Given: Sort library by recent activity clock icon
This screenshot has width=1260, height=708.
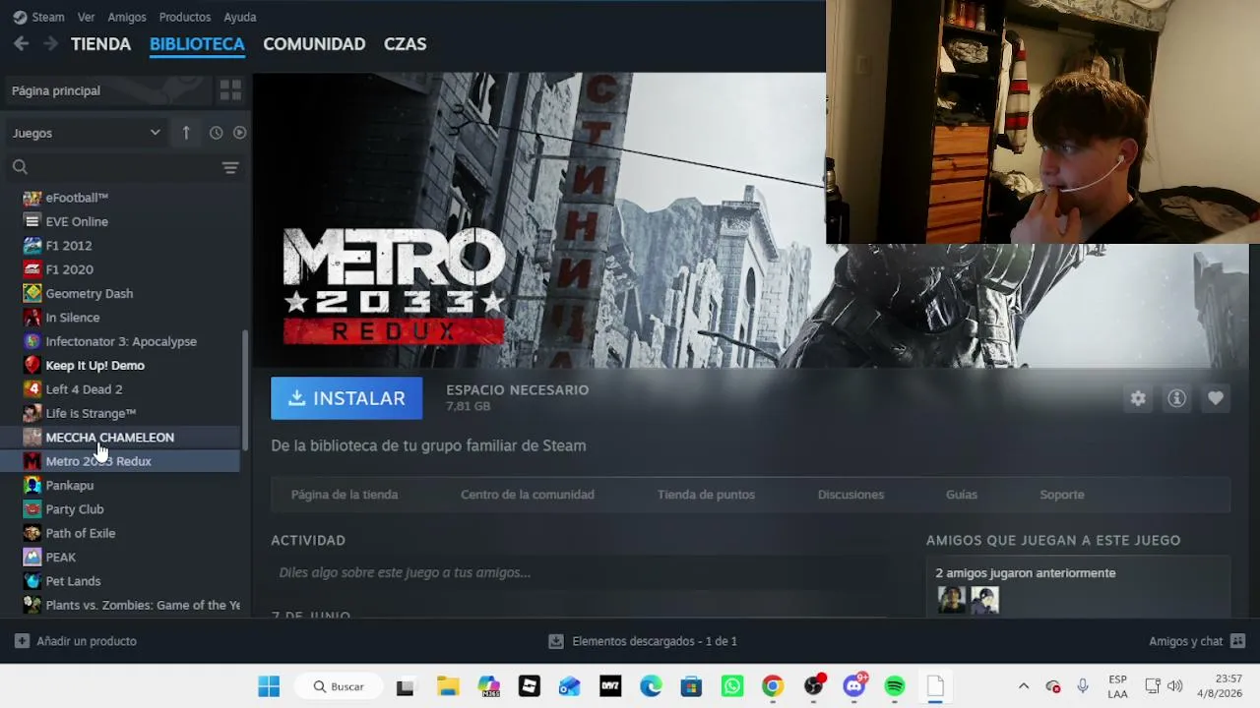Looking at the screenshot, I should pos(216,133).
